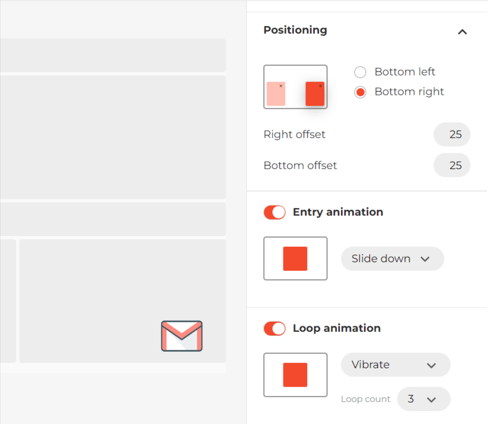The image size is (488, 424).
Task: Open the Loop count dropdown
Action: click(424, 399)
